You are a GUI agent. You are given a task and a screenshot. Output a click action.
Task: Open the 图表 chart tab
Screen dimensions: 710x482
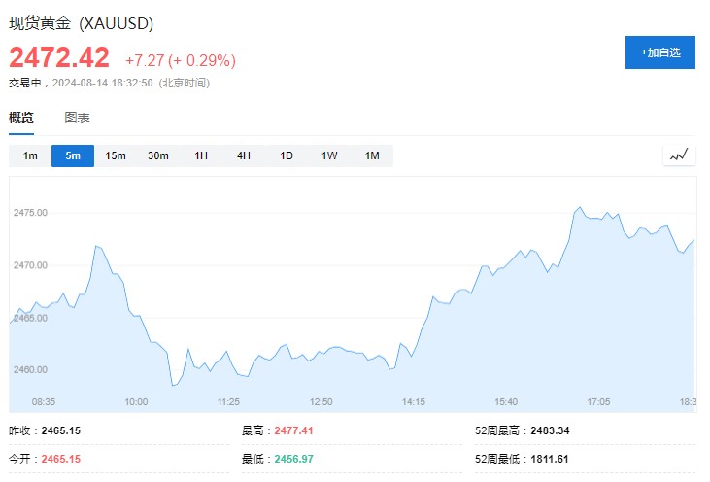coord(77,118)
